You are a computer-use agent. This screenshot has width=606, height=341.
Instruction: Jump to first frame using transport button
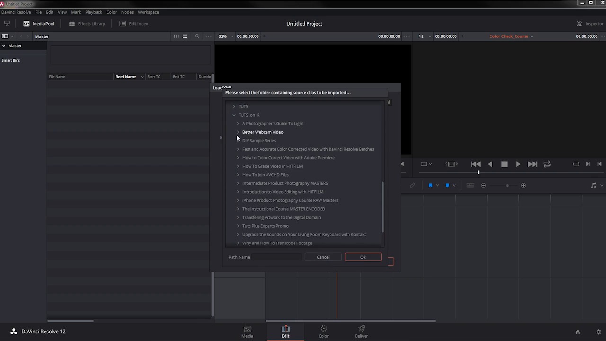point(475,164)
